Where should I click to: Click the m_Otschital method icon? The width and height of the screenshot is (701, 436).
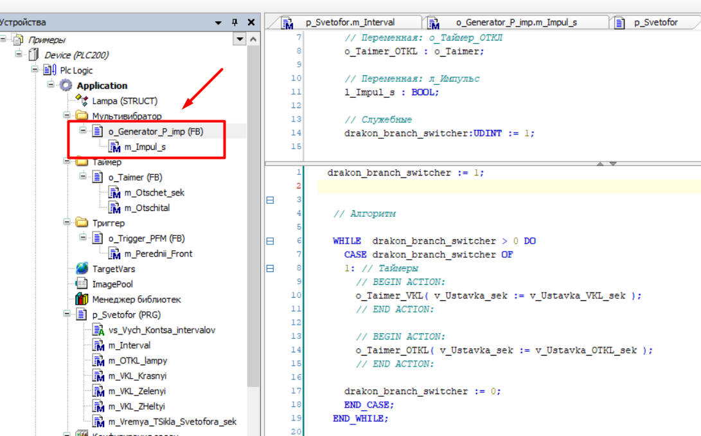pos(114,208)
